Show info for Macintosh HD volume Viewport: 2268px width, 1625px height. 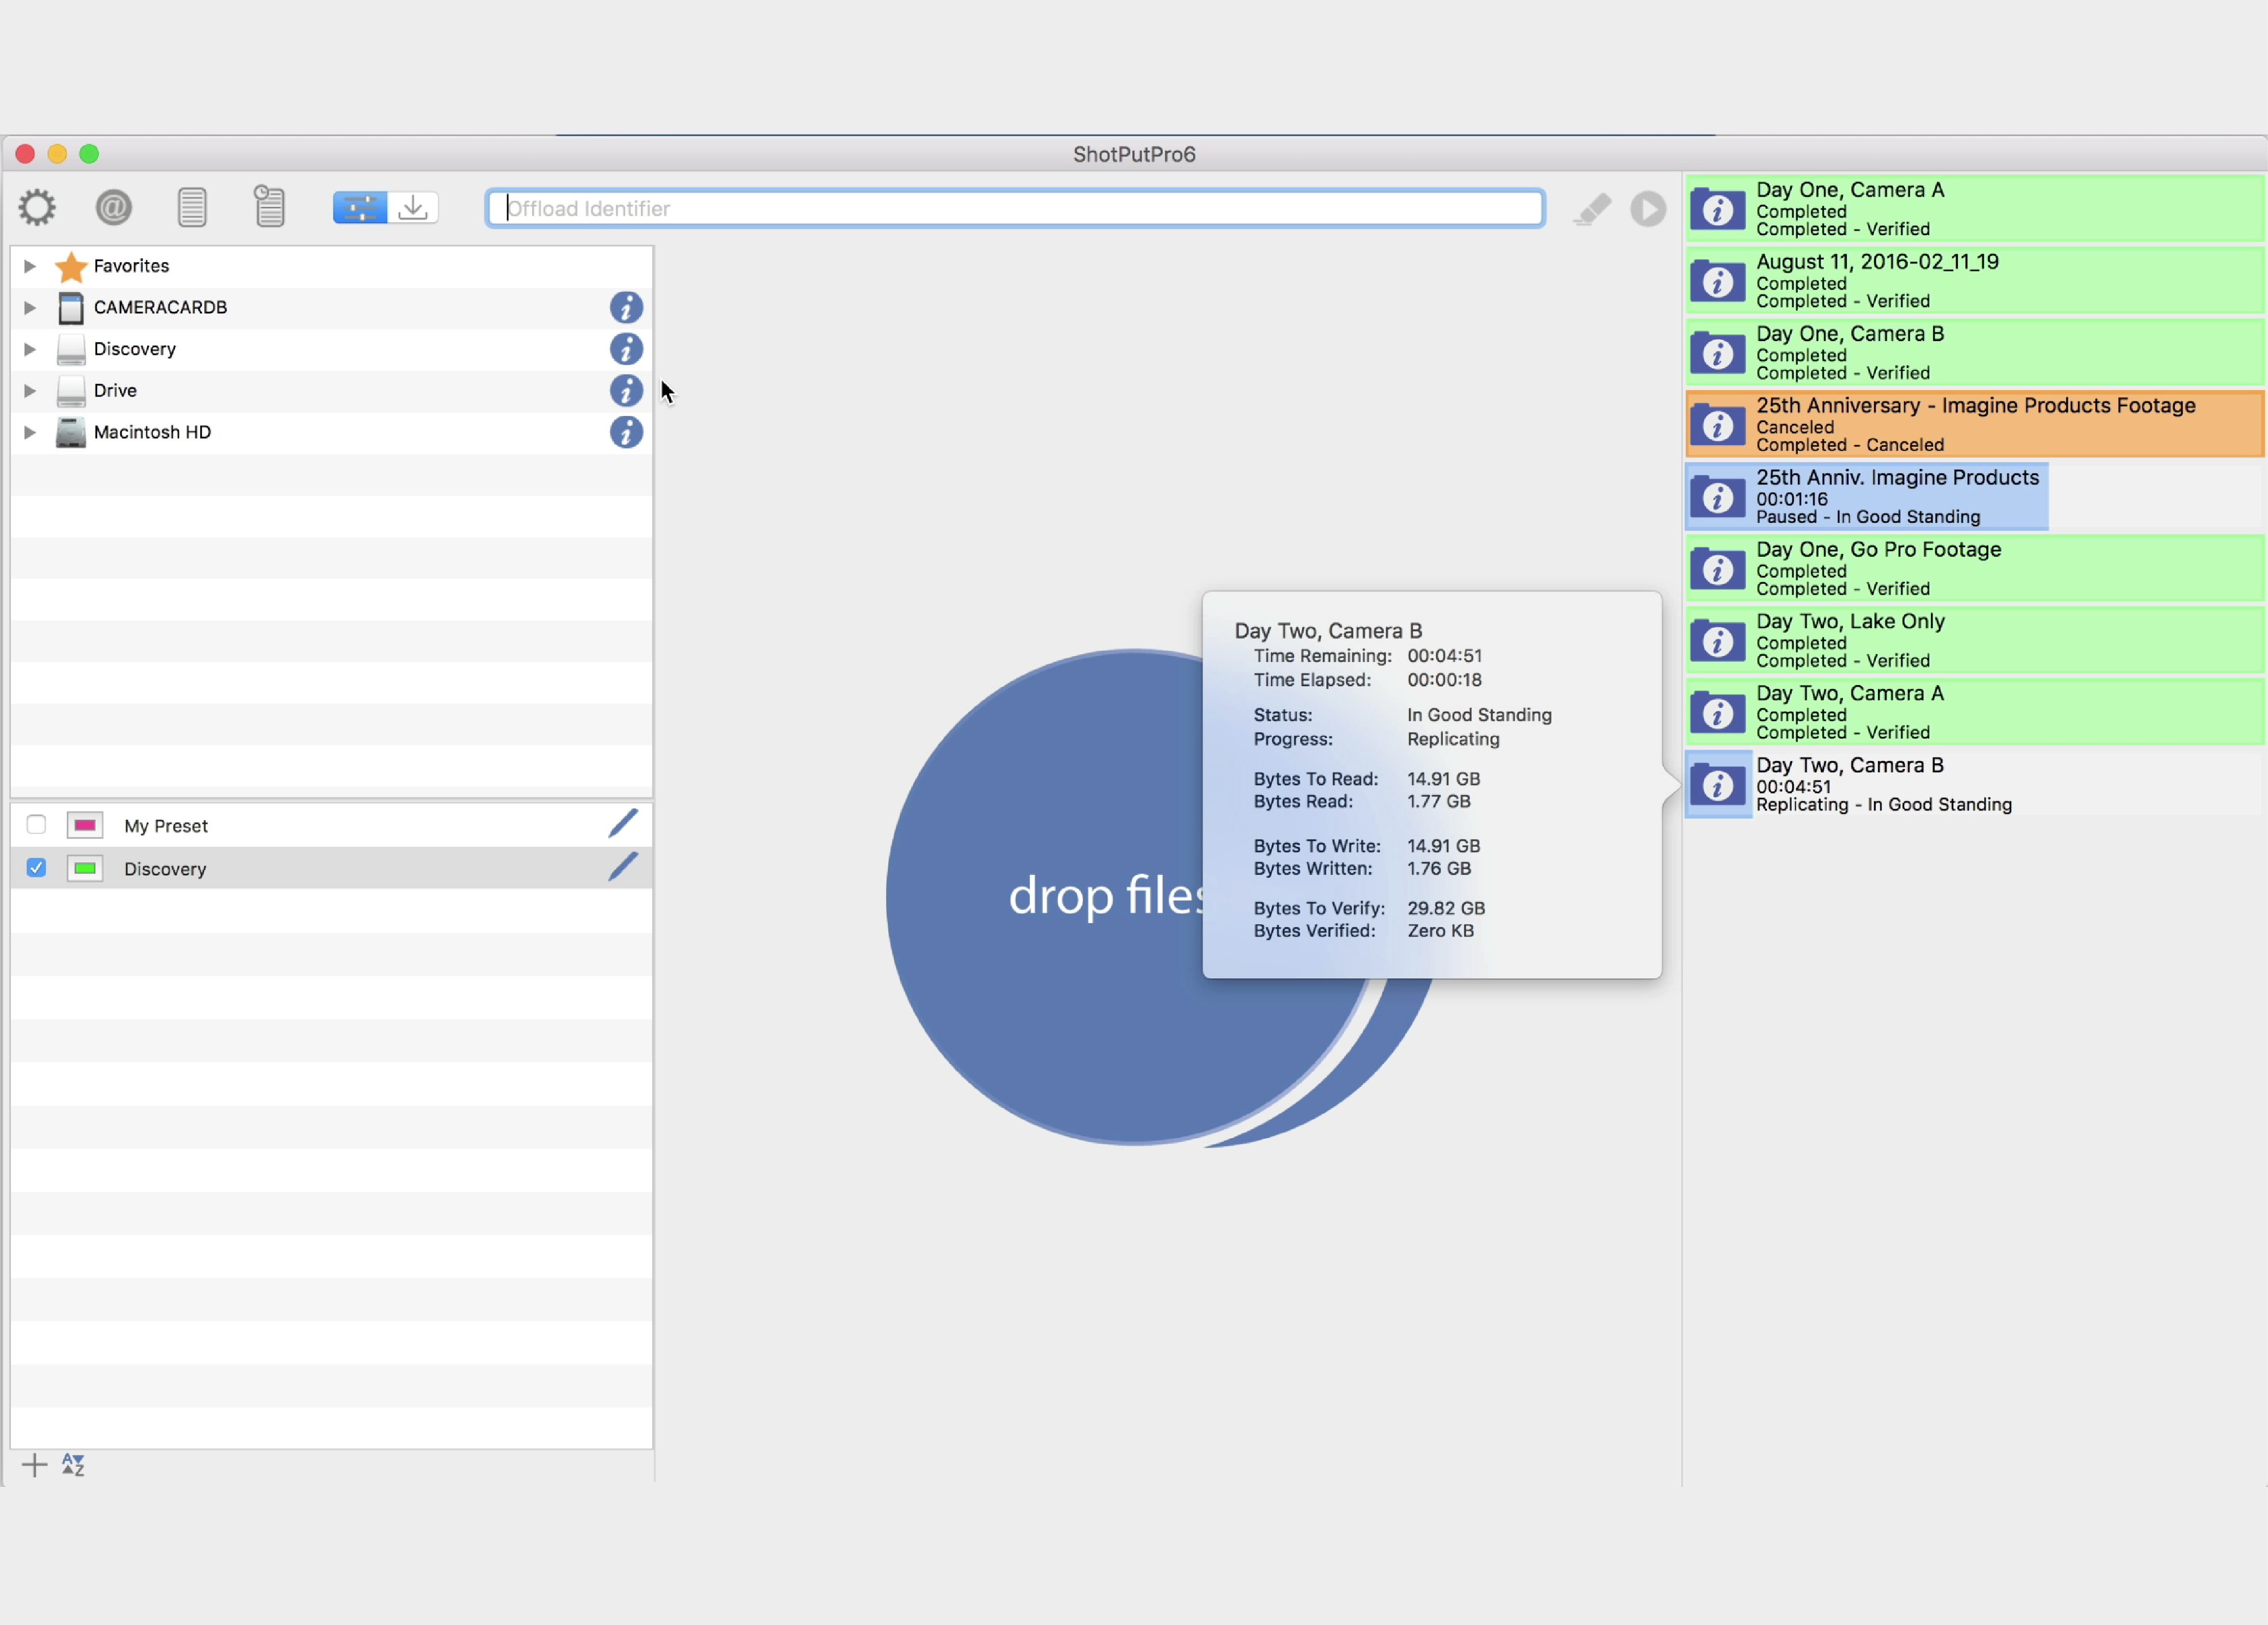[x=626, y=433]
